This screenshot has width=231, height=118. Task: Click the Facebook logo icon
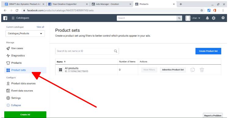(5, 18)
